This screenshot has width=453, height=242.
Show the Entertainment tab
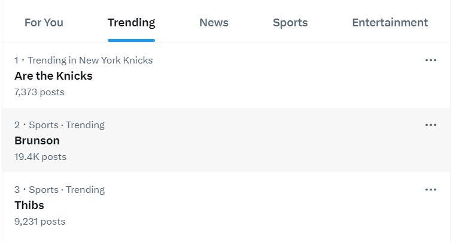click(x=390, y=23)
